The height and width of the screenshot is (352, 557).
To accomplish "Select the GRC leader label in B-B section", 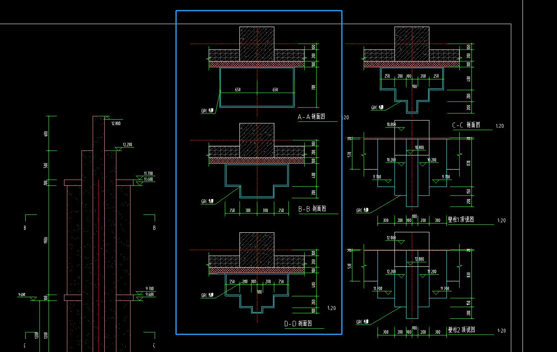I will coord(207,202).
